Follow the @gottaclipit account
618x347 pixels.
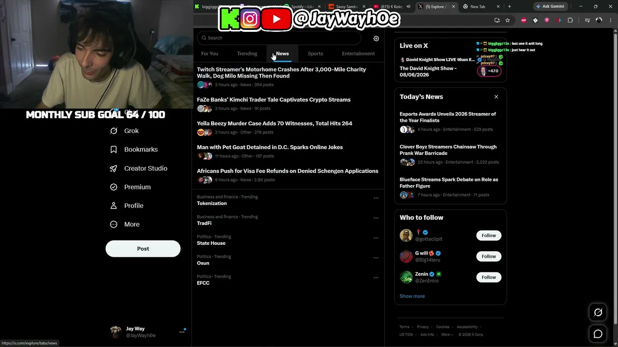(489, 236)
